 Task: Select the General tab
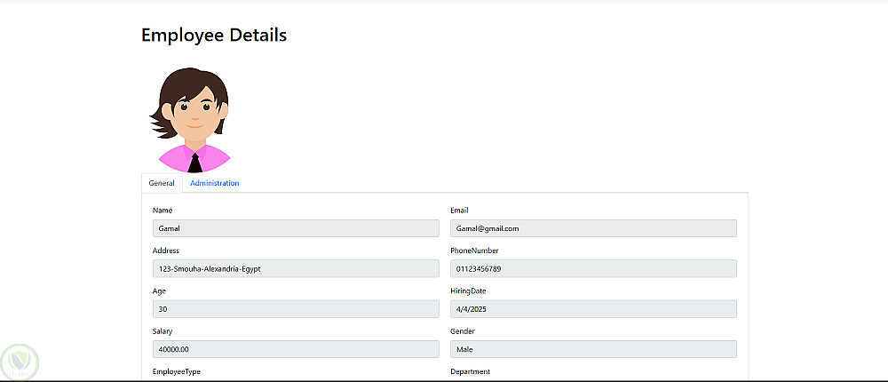(162, 183)
